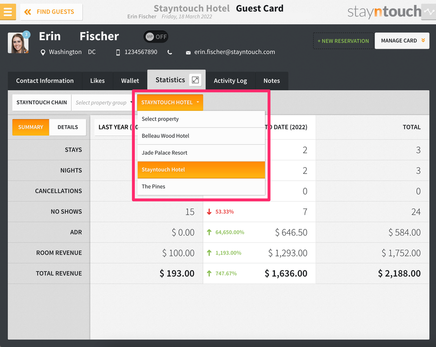The height and width of the screenshot is (347, 436).
Task: Click the Total Revenue last year $ 193.00
Action: pyautogui.click(x=177, y=274)
